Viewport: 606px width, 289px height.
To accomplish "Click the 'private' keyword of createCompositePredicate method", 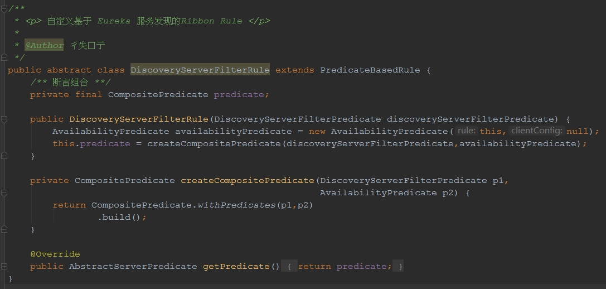I will [x=50, y=181].
